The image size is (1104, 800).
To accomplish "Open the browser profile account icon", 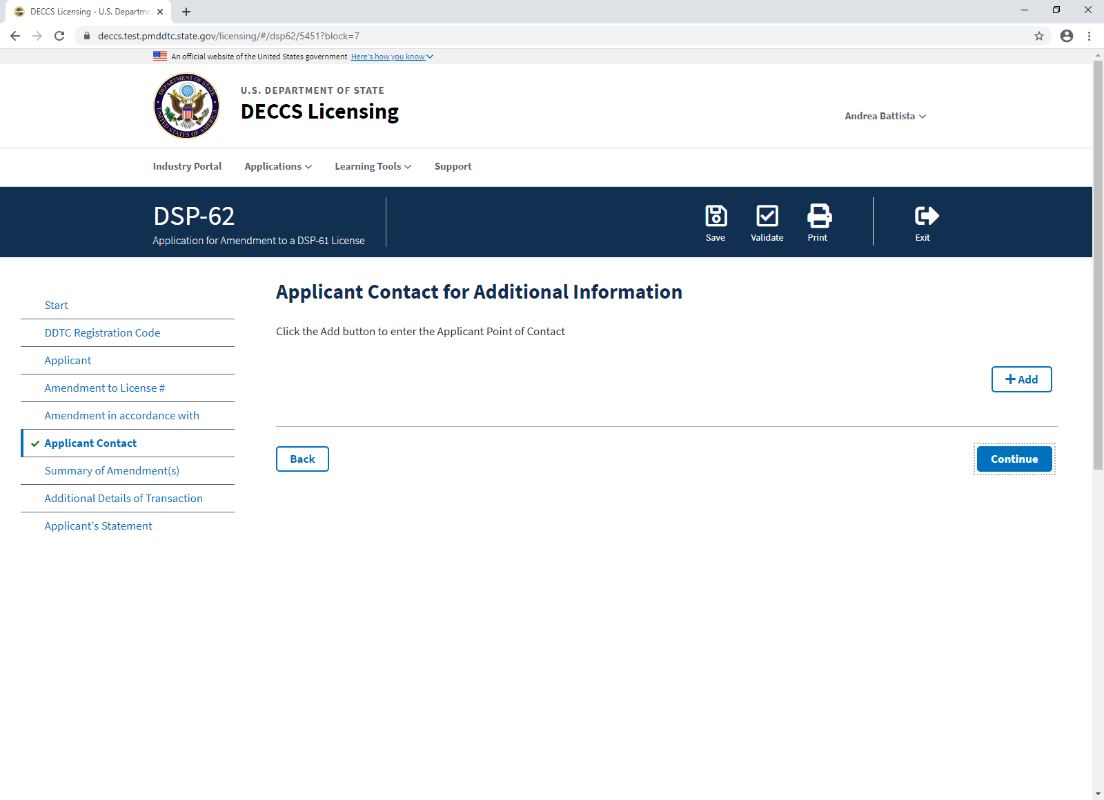I will tap(1066, 36).
